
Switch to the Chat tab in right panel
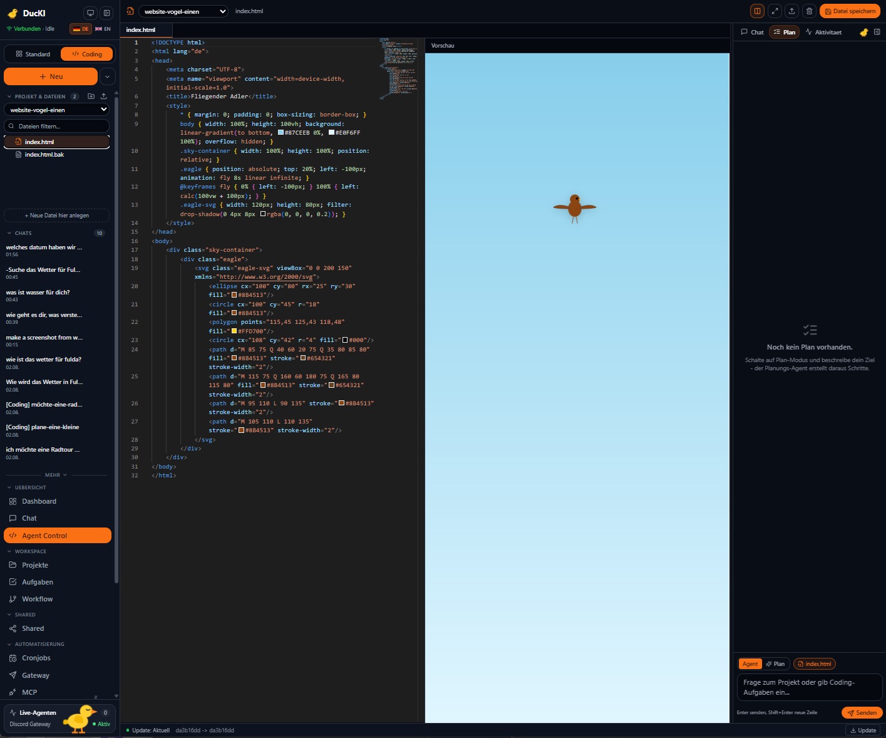(752, 32)
